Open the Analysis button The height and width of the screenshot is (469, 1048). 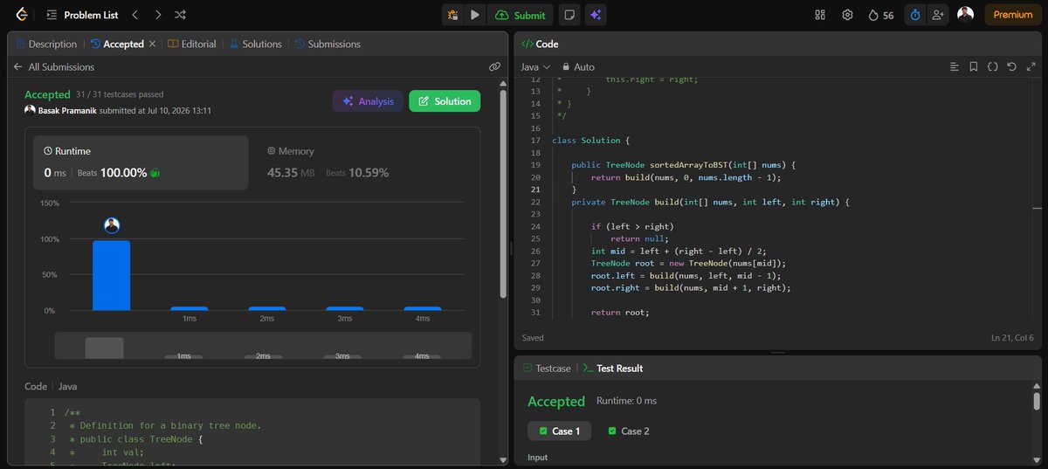(x=368, y=101)
